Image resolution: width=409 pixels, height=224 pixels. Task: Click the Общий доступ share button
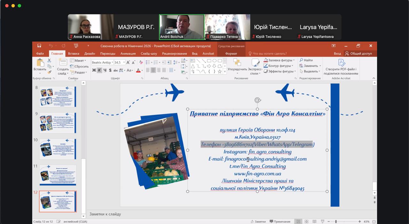[x=358, y=54]
